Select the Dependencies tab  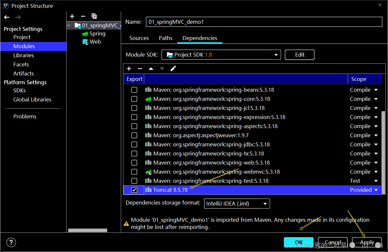[200, 38]
